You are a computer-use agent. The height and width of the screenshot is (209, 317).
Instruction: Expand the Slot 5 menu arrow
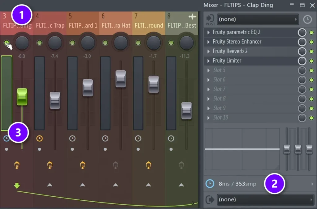click(x=208, y=70)
